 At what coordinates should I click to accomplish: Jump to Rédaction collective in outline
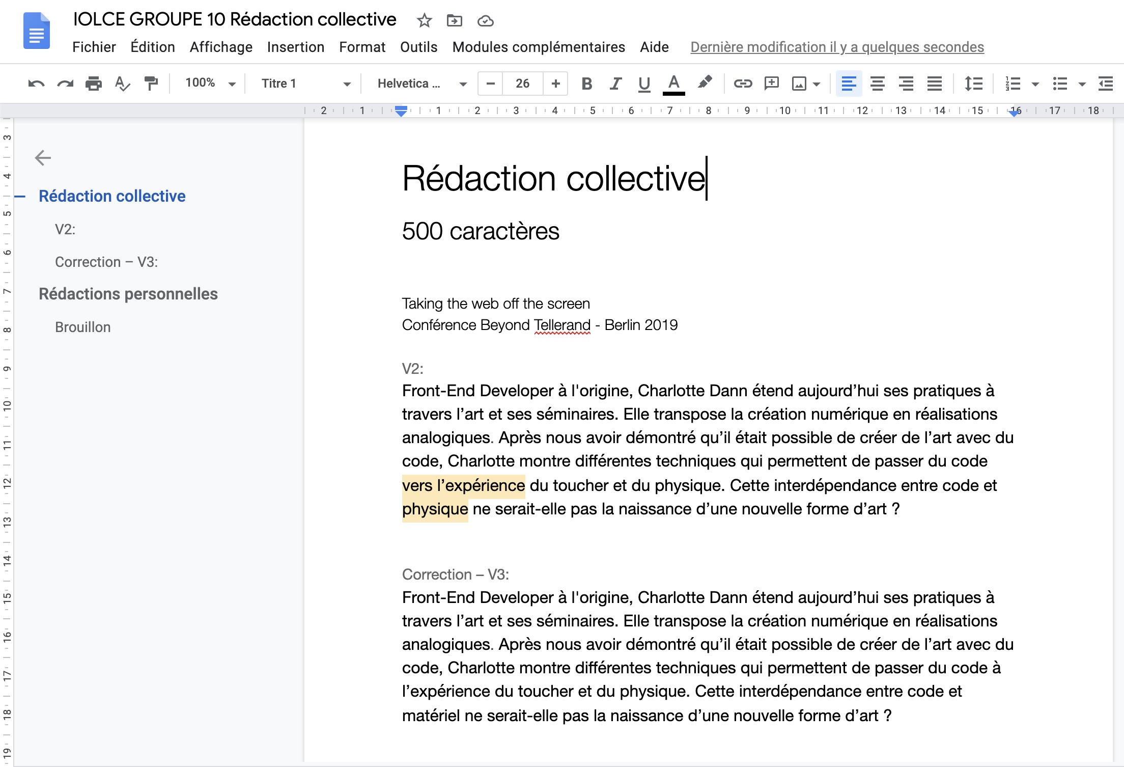tap(112, 196)
